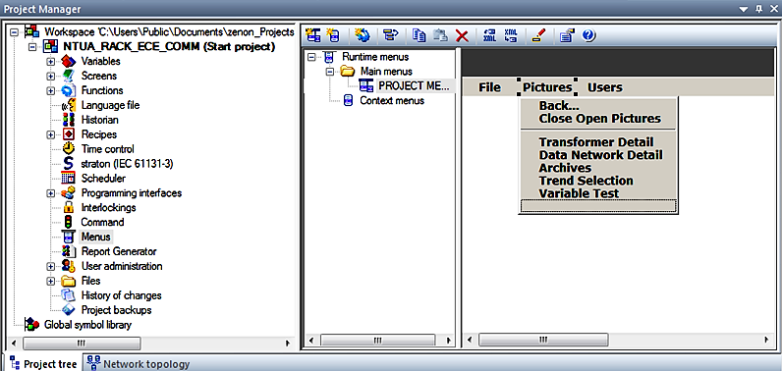Viewport: 782px width, 371px height.
Task: Click the Copy toolbar icon
Action: pos(419,35)
